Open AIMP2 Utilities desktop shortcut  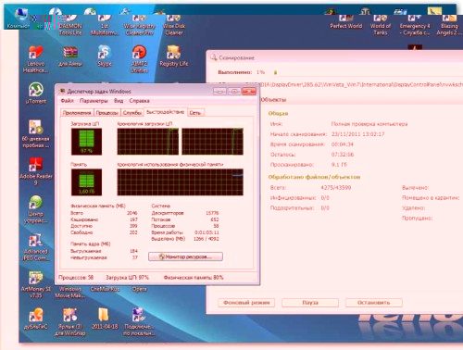tap(139, 58)
